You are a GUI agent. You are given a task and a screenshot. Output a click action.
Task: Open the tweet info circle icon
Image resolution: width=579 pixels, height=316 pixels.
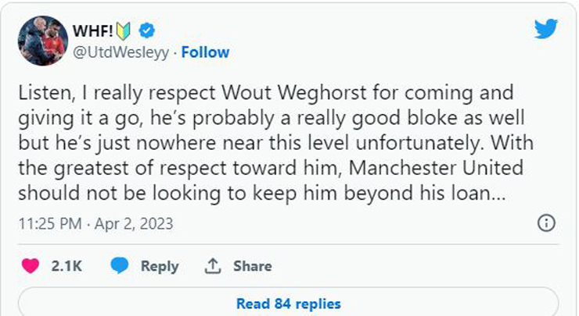(547, 223)
